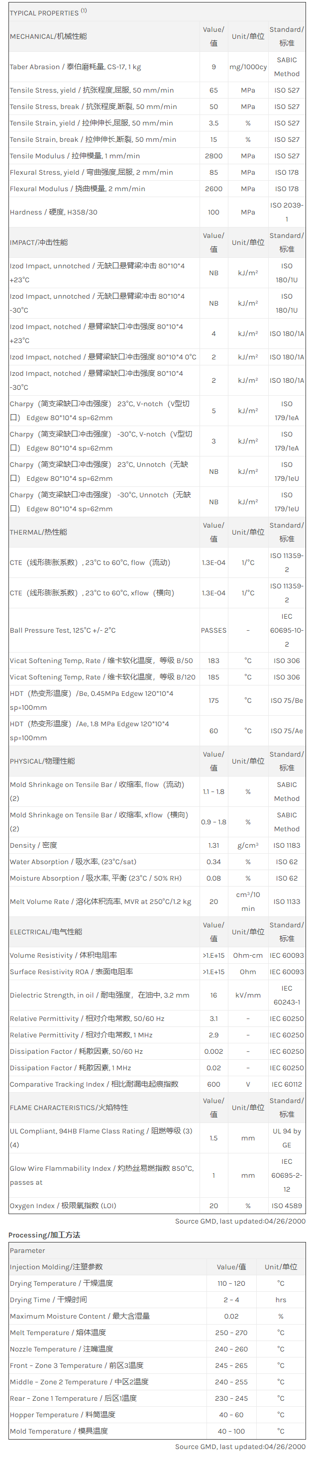The width and height of the screenshot is (310, 1462).
Task: Click the Oxygen Index / 极限氧指数 row label
Action: click(63, 1206)
